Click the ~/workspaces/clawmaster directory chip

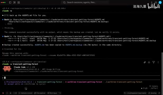(135, 93)
